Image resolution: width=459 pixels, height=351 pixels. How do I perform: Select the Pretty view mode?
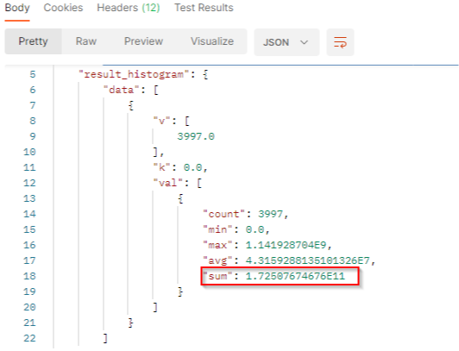click(x=33, y=41)
